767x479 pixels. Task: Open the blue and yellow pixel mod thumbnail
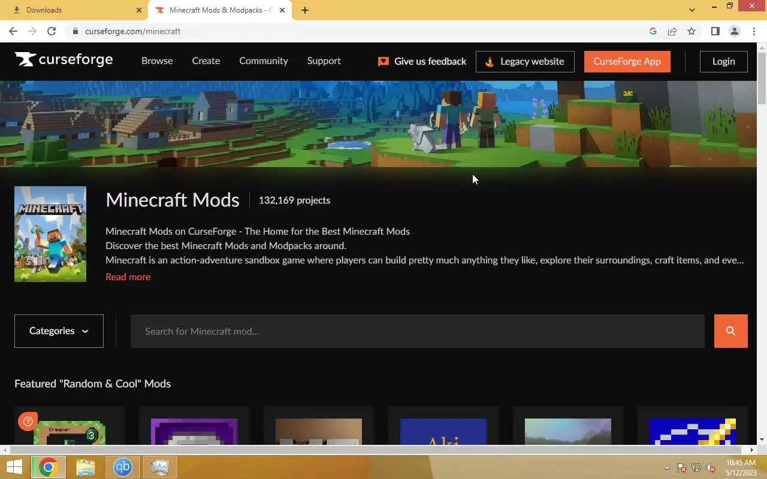click(693, 432)
